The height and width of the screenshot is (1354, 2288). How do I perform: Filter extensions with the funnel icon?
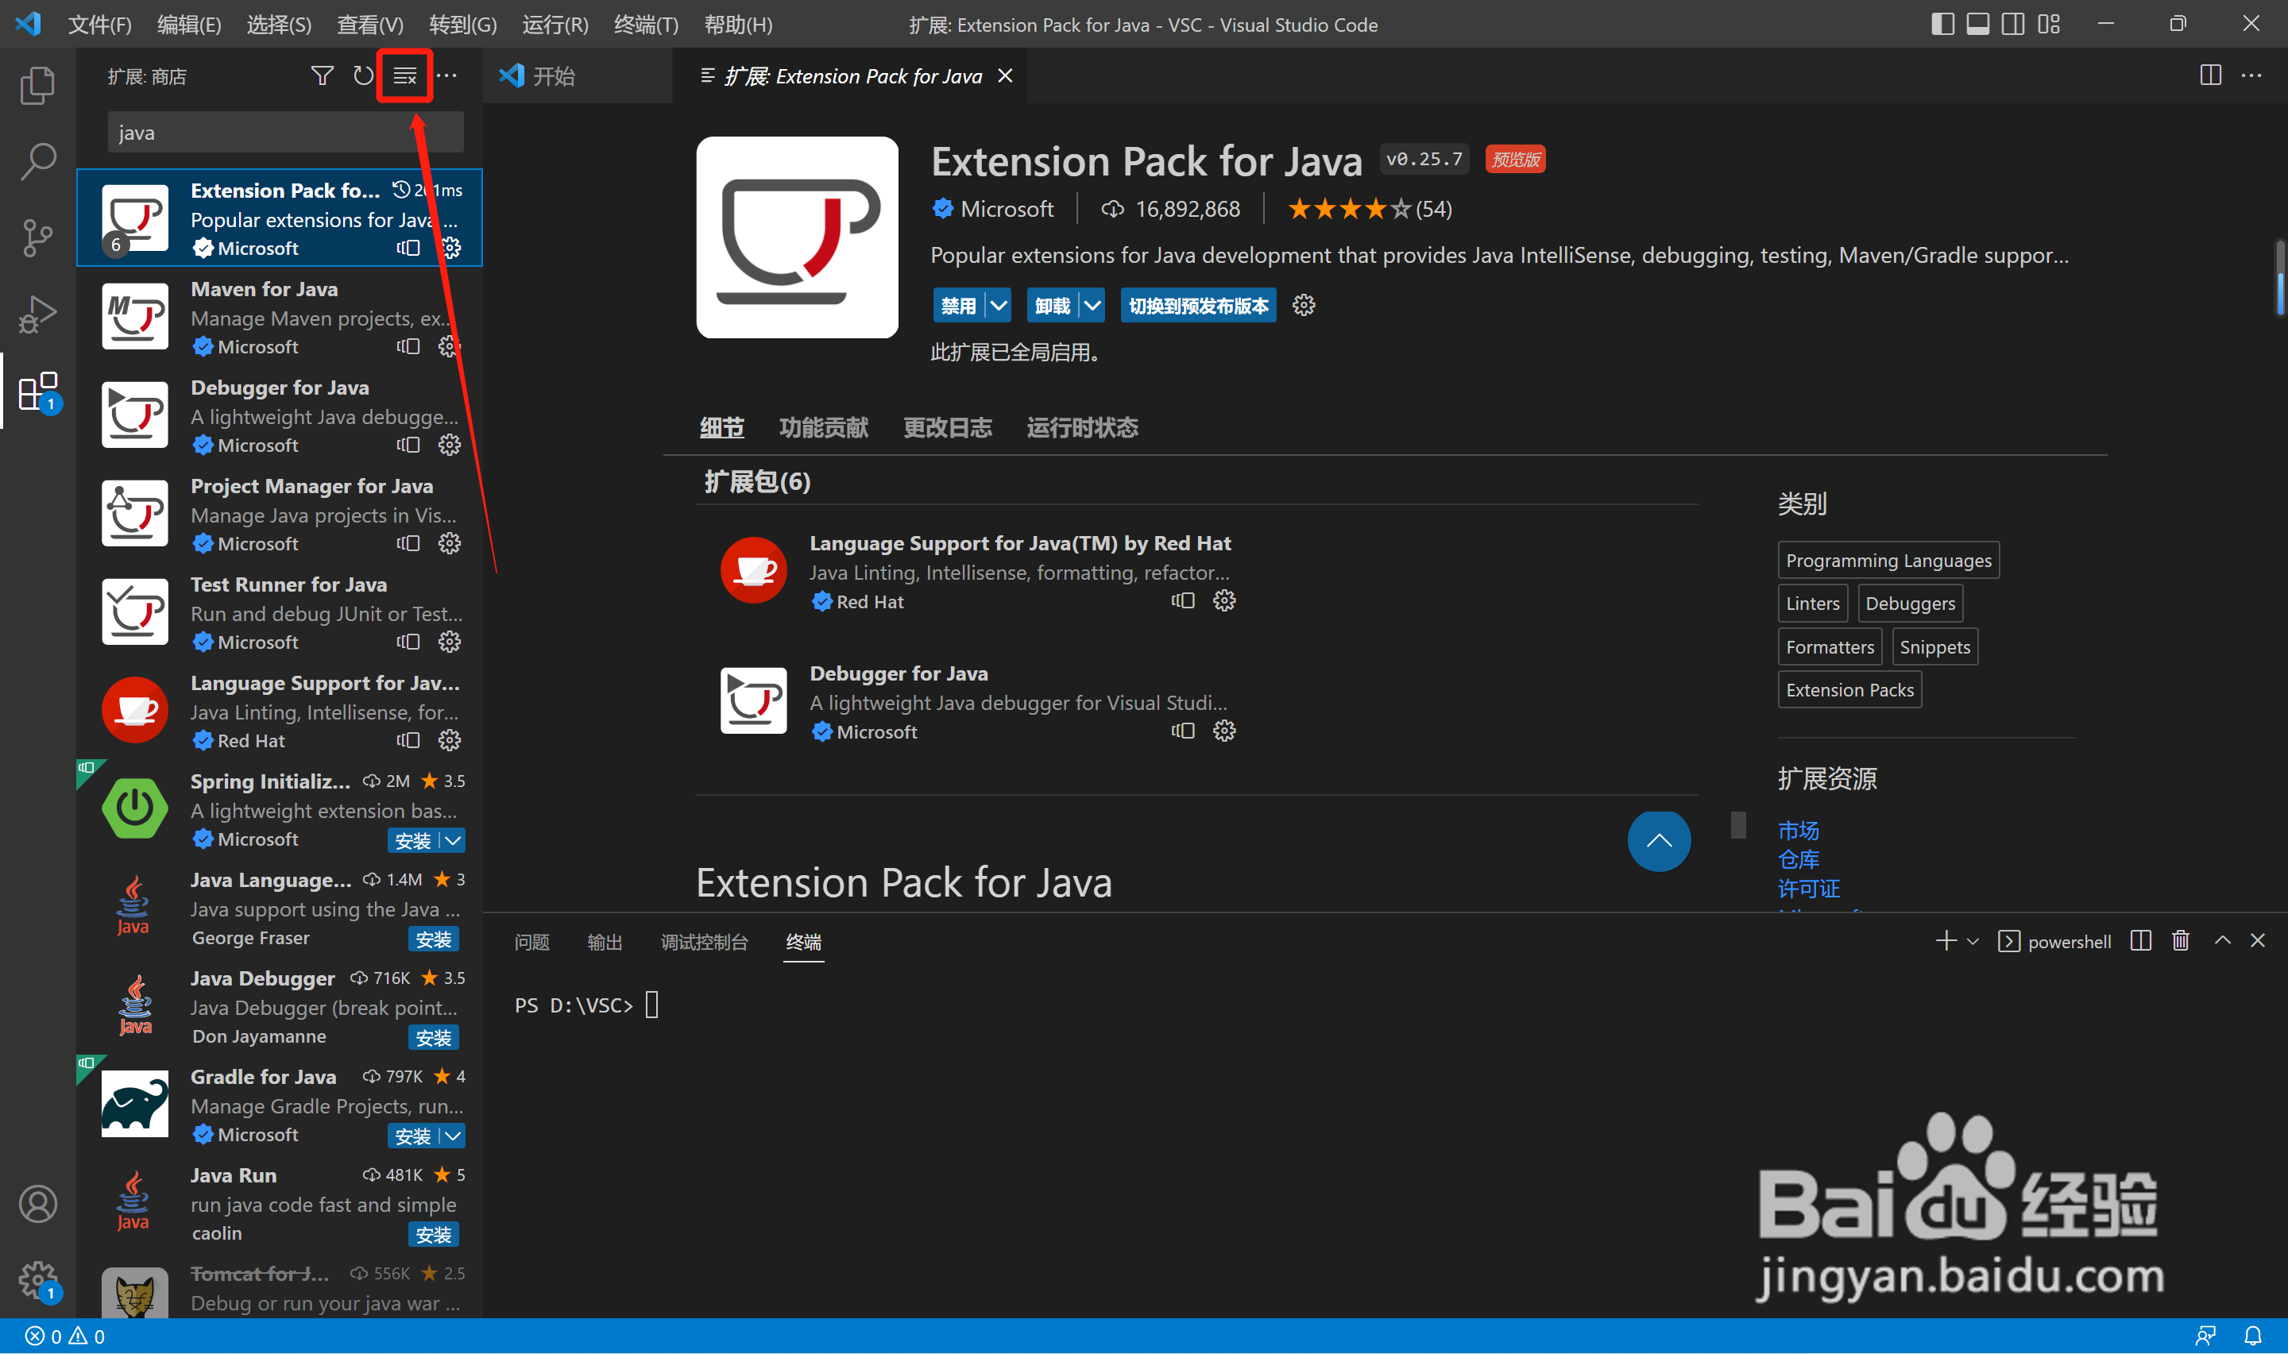pos(323,75)
